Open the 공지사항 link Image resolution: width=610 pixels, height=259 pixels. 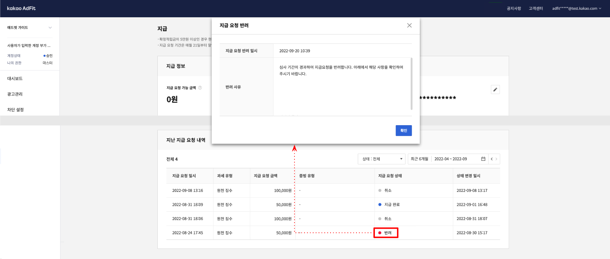(513, 8)
